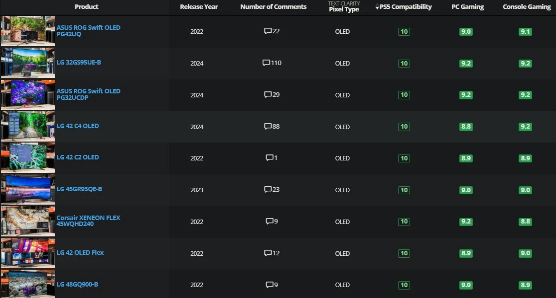This screenshot has height=298, width=556.
Task: Open comments icon for LG 32GS95UE-B
Action: [x=266, y=63]
